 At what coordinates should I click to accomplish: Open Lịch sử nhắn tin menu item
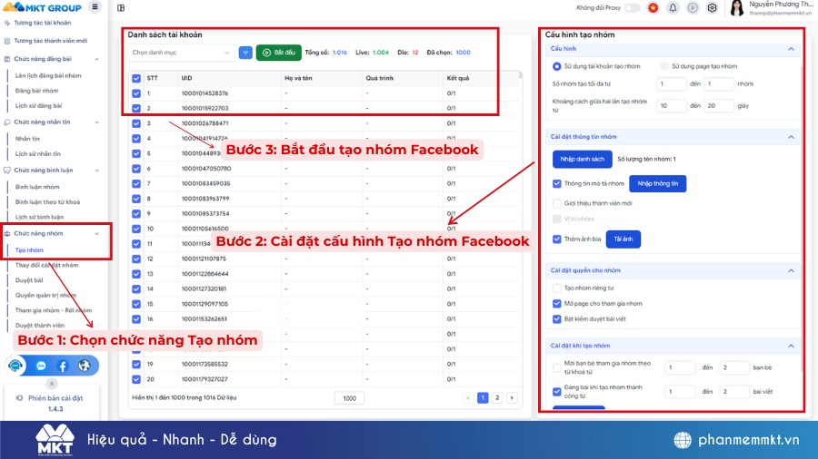coord(37,154)
